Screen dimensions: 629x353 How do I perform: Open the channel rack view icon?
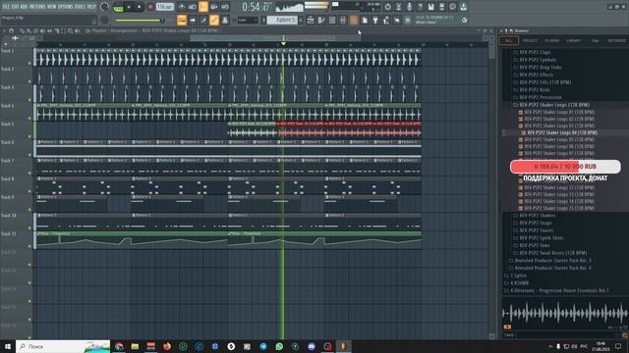332,20
